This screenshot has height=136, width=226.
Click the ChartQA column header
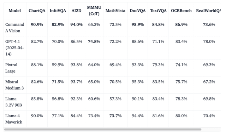click(37, 11)
